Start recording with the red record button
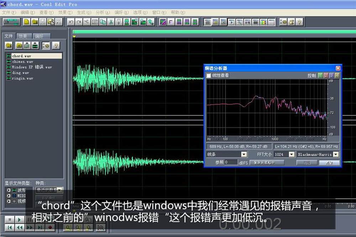This screenshot has height=237, width=356. [x=50, y=227]
